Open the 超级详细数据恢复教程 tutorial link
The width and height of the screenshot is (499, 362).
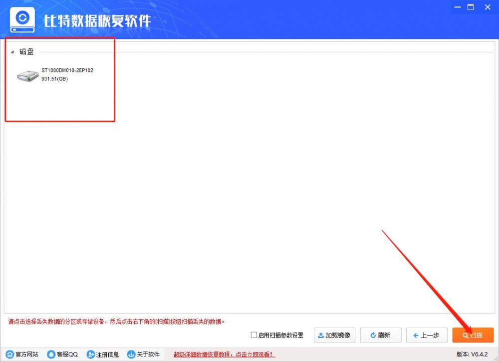[225, 355]
